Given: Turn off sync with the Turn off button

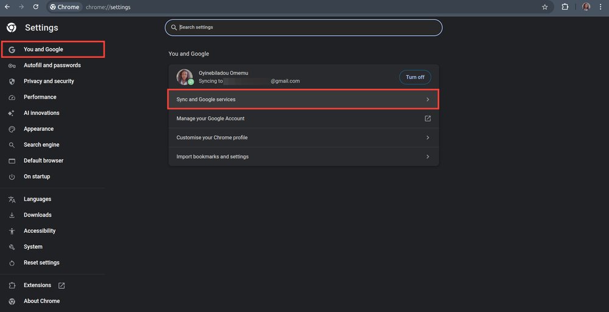Looking at the screenshot, I should pyautogui.click(x=415, y=77).
